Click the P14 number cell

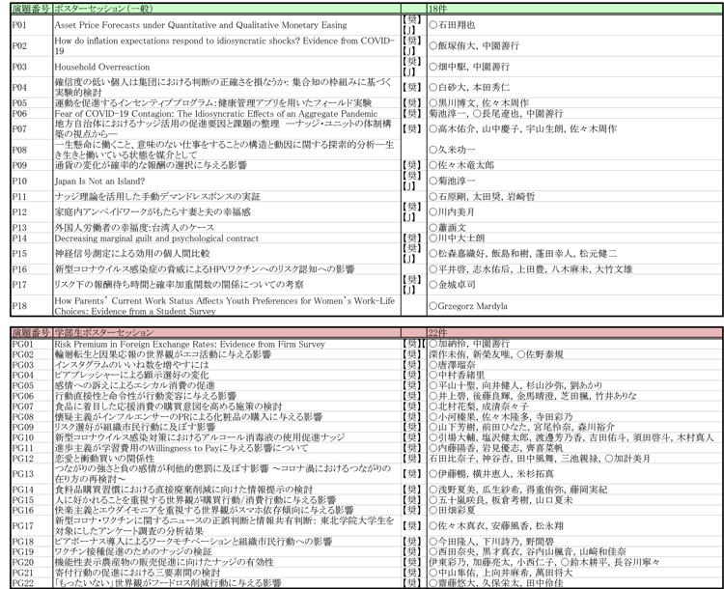(x=32, y=238)
